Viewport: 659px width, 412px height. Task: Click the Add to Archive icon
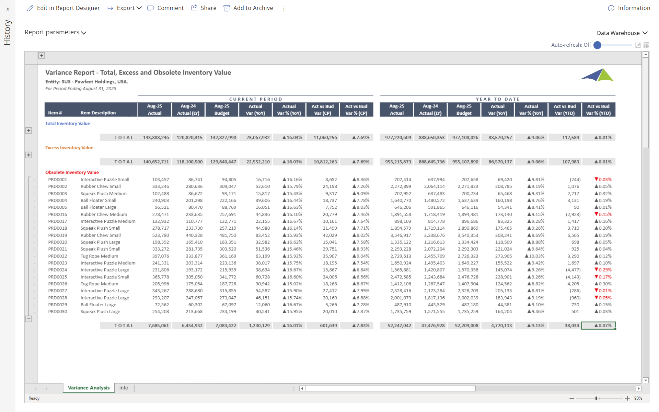227,8
